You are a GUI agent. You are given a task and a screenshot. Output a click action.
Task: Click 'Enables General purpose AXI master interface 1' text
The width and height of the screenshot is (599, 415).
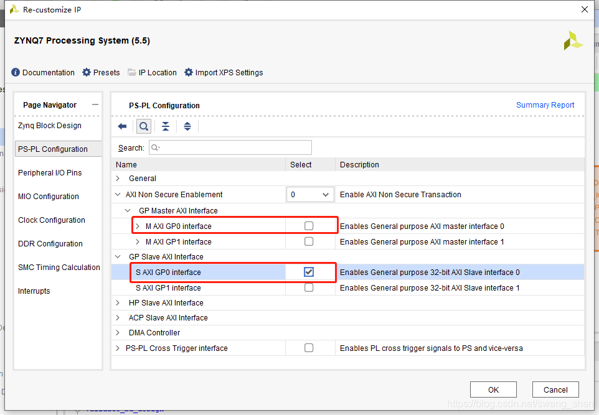tap(422, 242)
